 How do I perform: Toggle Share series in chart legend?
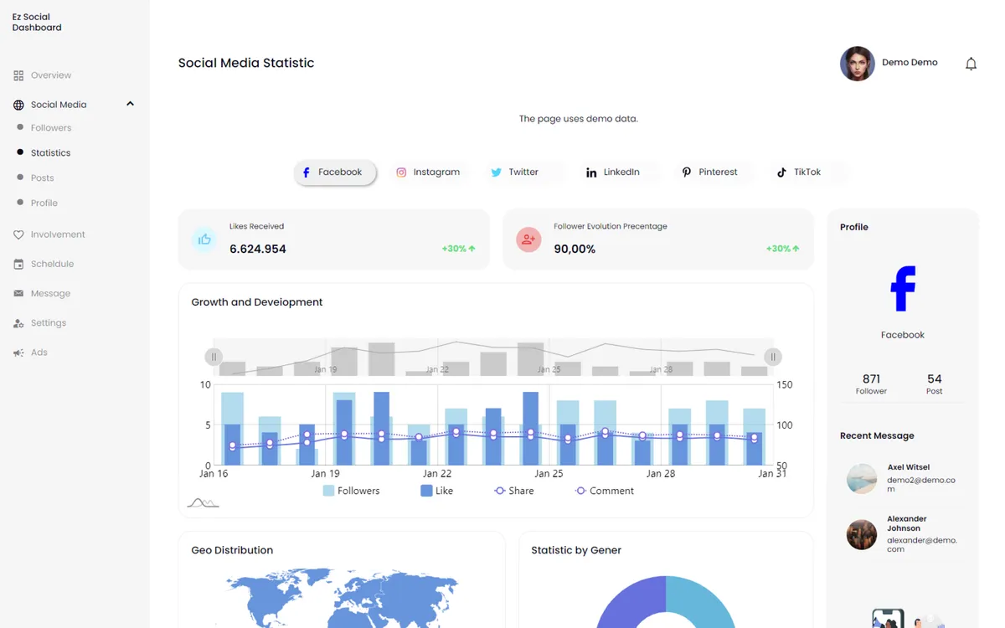[x=513, y=491]
